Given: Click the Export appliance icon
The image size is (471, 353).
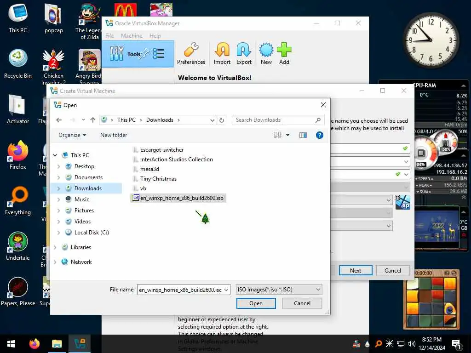Looking at the screenshot, I should (244, 53).
